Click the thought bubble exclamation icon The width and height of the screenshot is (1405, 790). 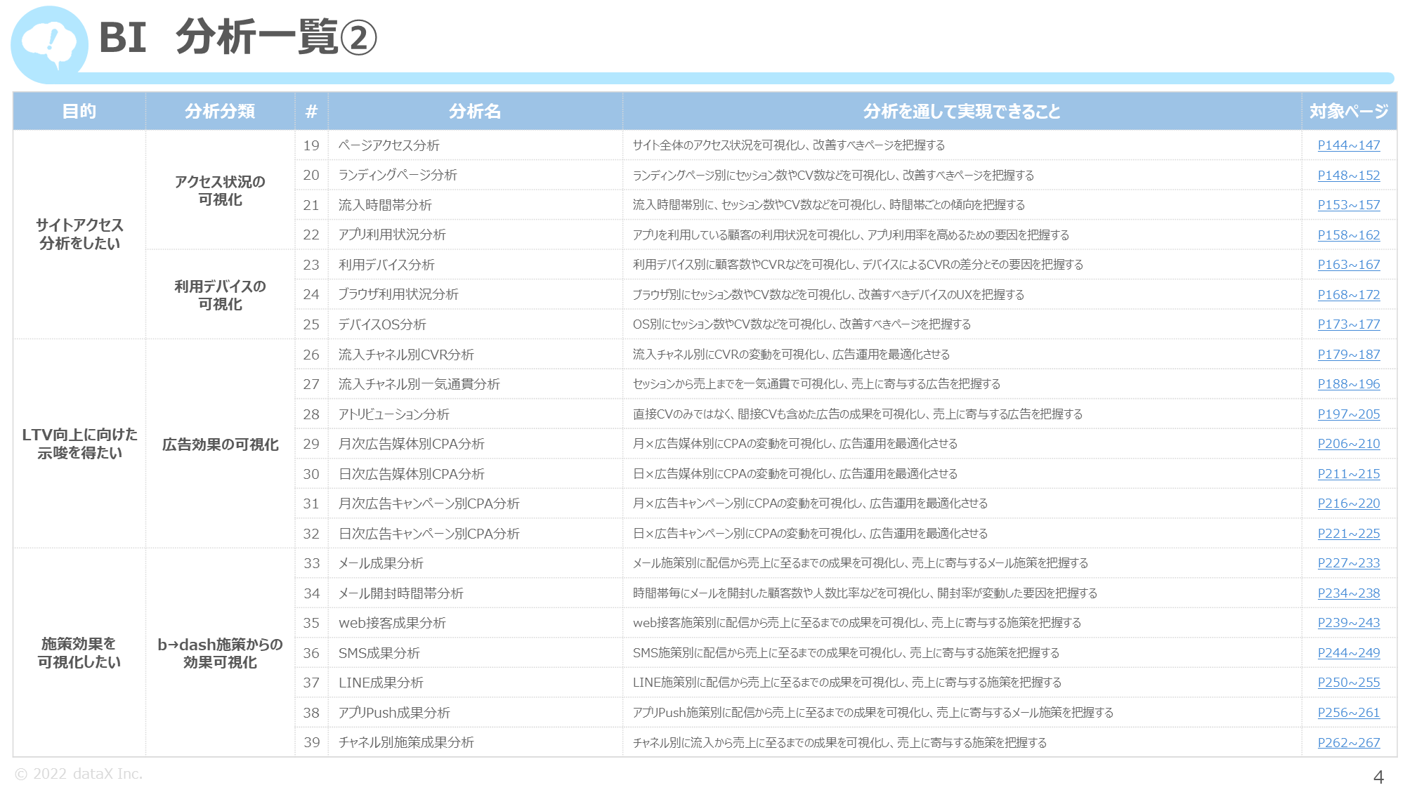49,45
